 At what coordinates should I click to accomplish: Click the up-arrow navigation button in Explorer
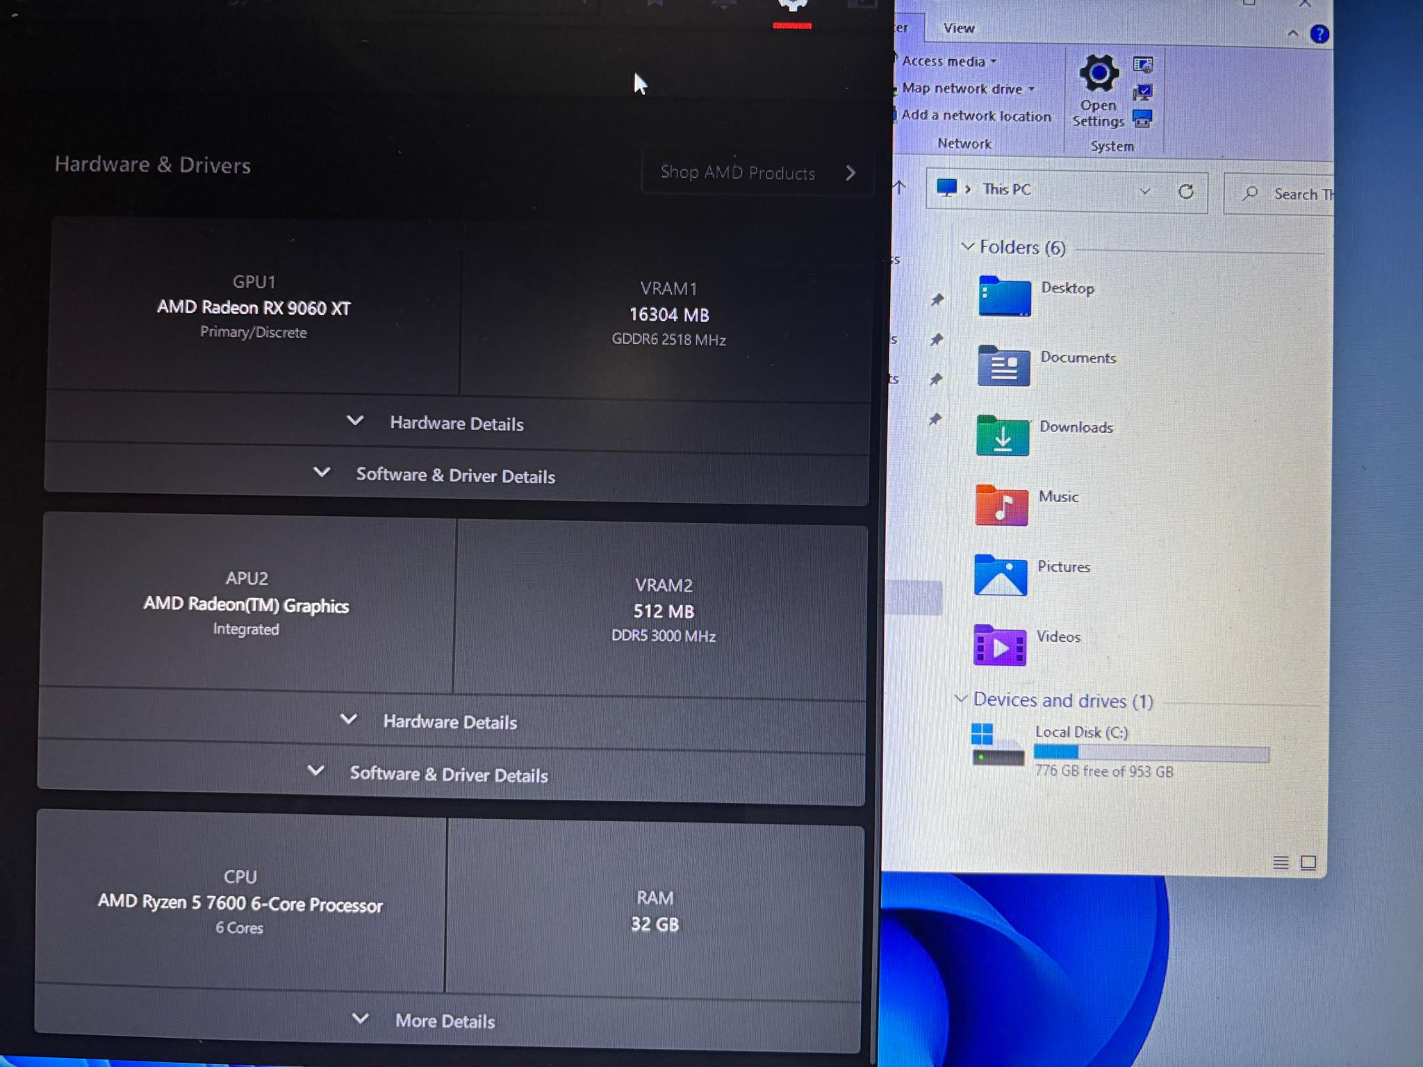pyautogui.click(x=899, y=187)
